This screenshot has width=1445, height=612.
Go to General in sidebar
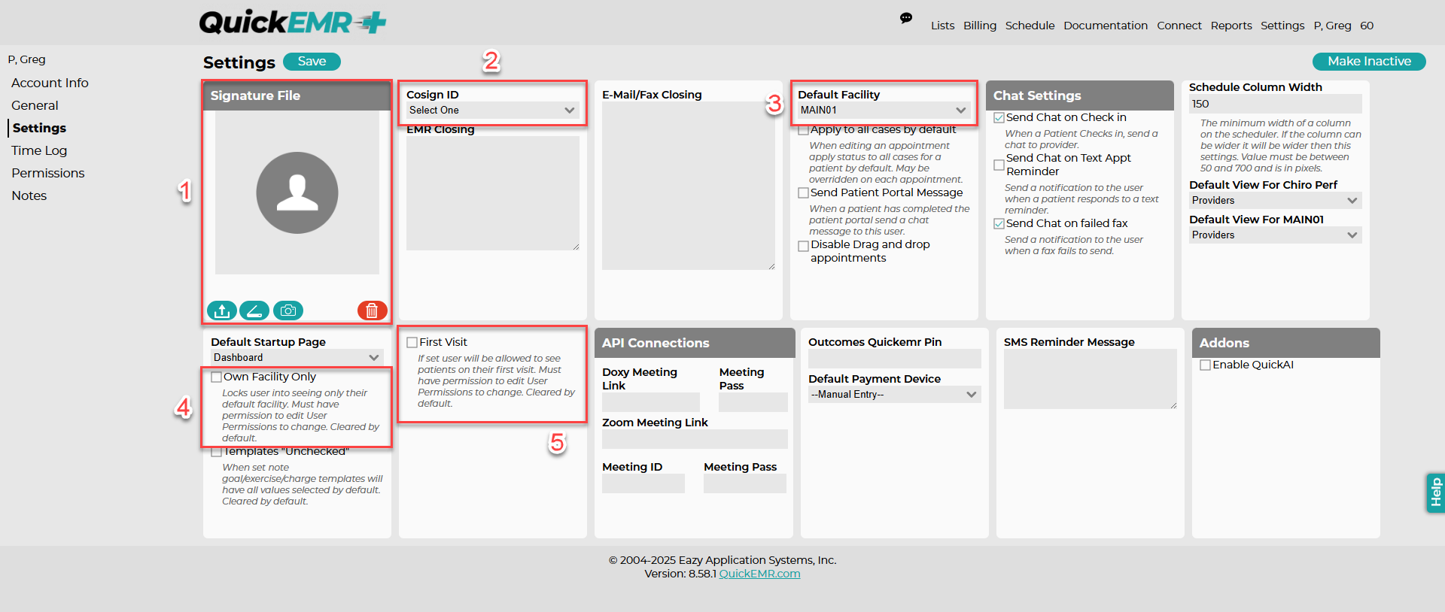pyautogui.click(x=35, y=105)
